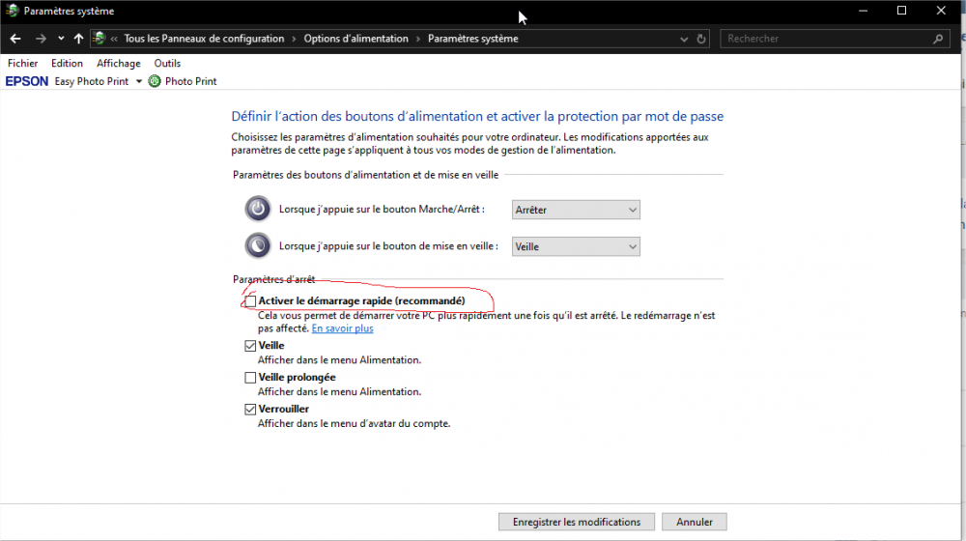The height and width of the screenshot is (541, 966).
Task: Open the 'En savoir plus' link
Action: point(343,328)
